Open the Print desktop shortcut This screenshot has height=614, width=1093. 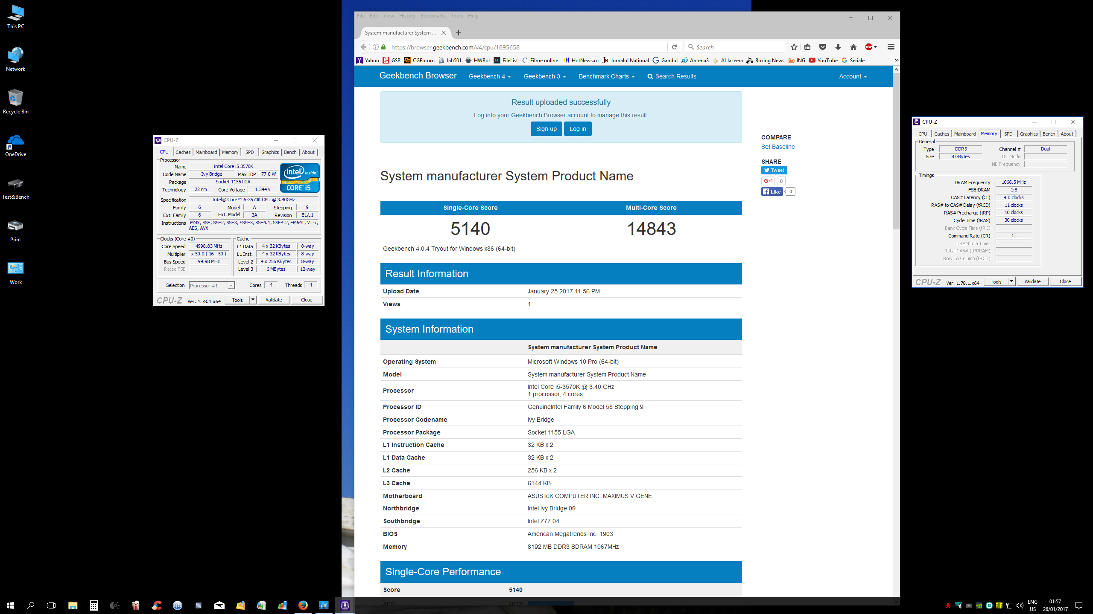tap(15, 230)
